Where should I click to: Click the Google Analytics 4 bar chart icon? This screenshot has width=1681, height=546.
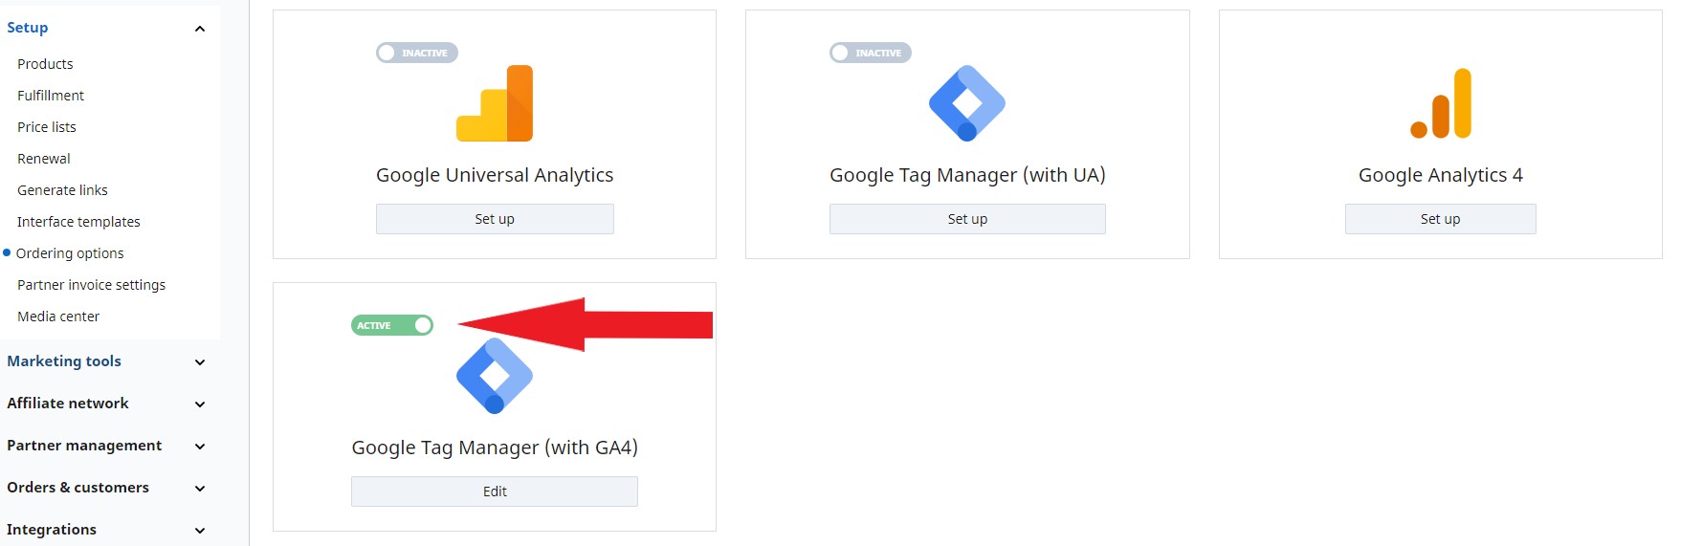[1441, 103]
